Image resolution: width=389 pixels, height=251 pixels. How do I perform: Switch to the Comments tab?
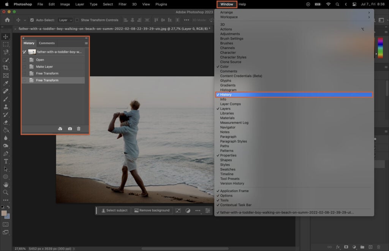tap(47, 43)
